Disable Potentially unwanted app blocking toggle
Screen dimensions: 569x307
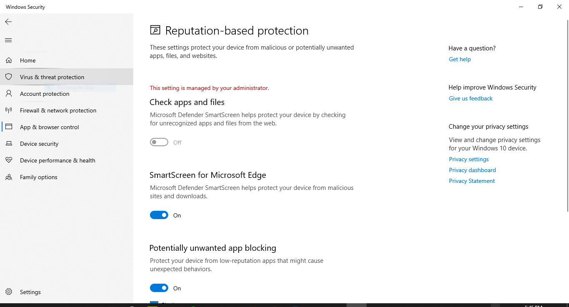tap(159, 288)
